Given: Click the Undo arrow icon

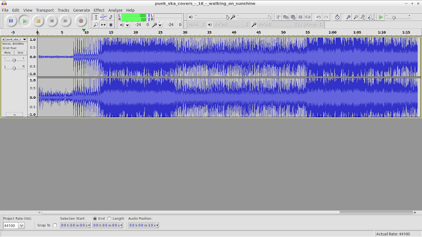Looking at the screenshot, I should [x=318, y=17].
